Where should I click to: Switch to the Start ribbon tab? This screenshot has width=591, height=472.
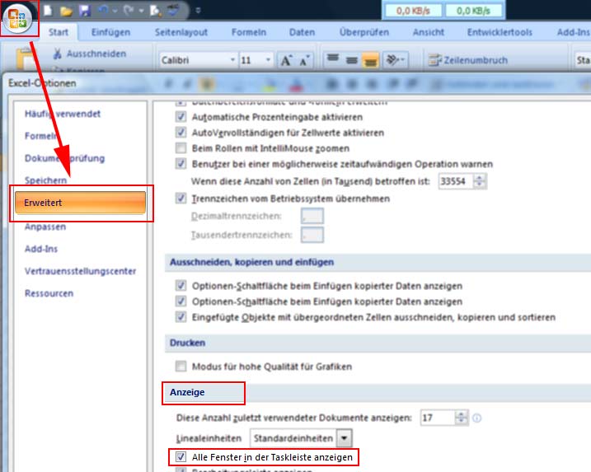coord(59,32)
